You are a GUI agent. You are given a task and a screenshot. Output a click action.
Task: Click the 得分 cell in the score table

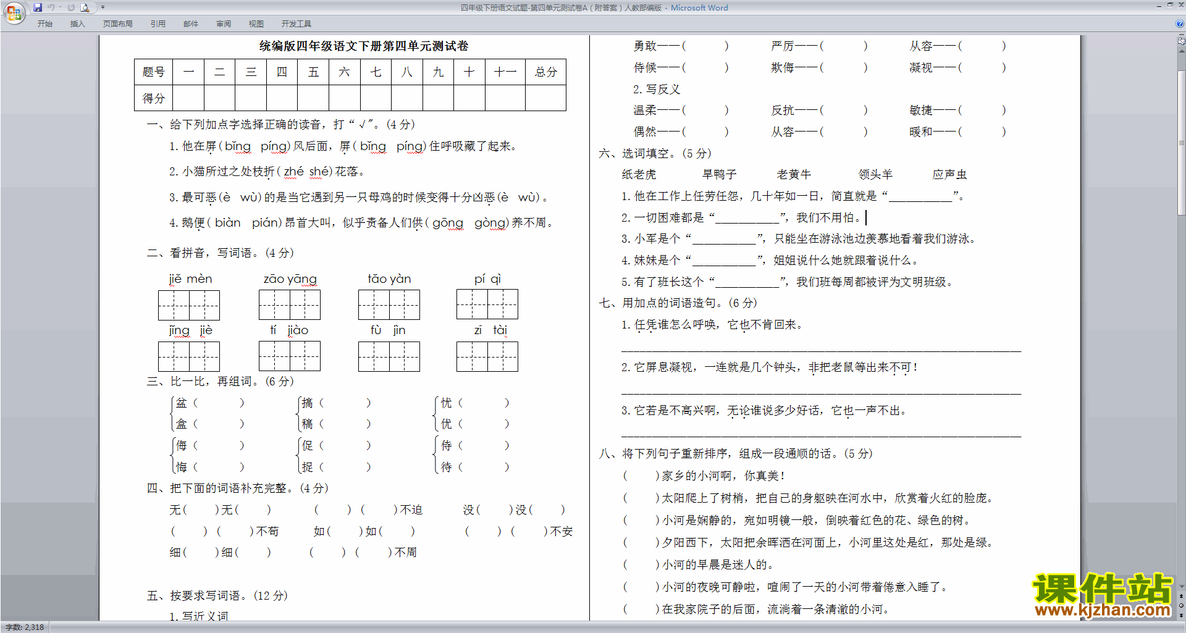point(154,98)
